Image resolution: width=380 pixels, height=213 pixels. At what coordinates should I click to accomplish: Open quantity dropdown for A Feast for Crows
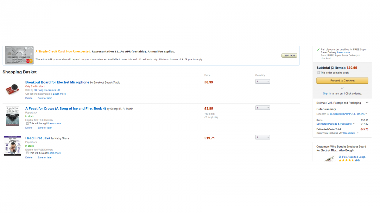[263, 108]
